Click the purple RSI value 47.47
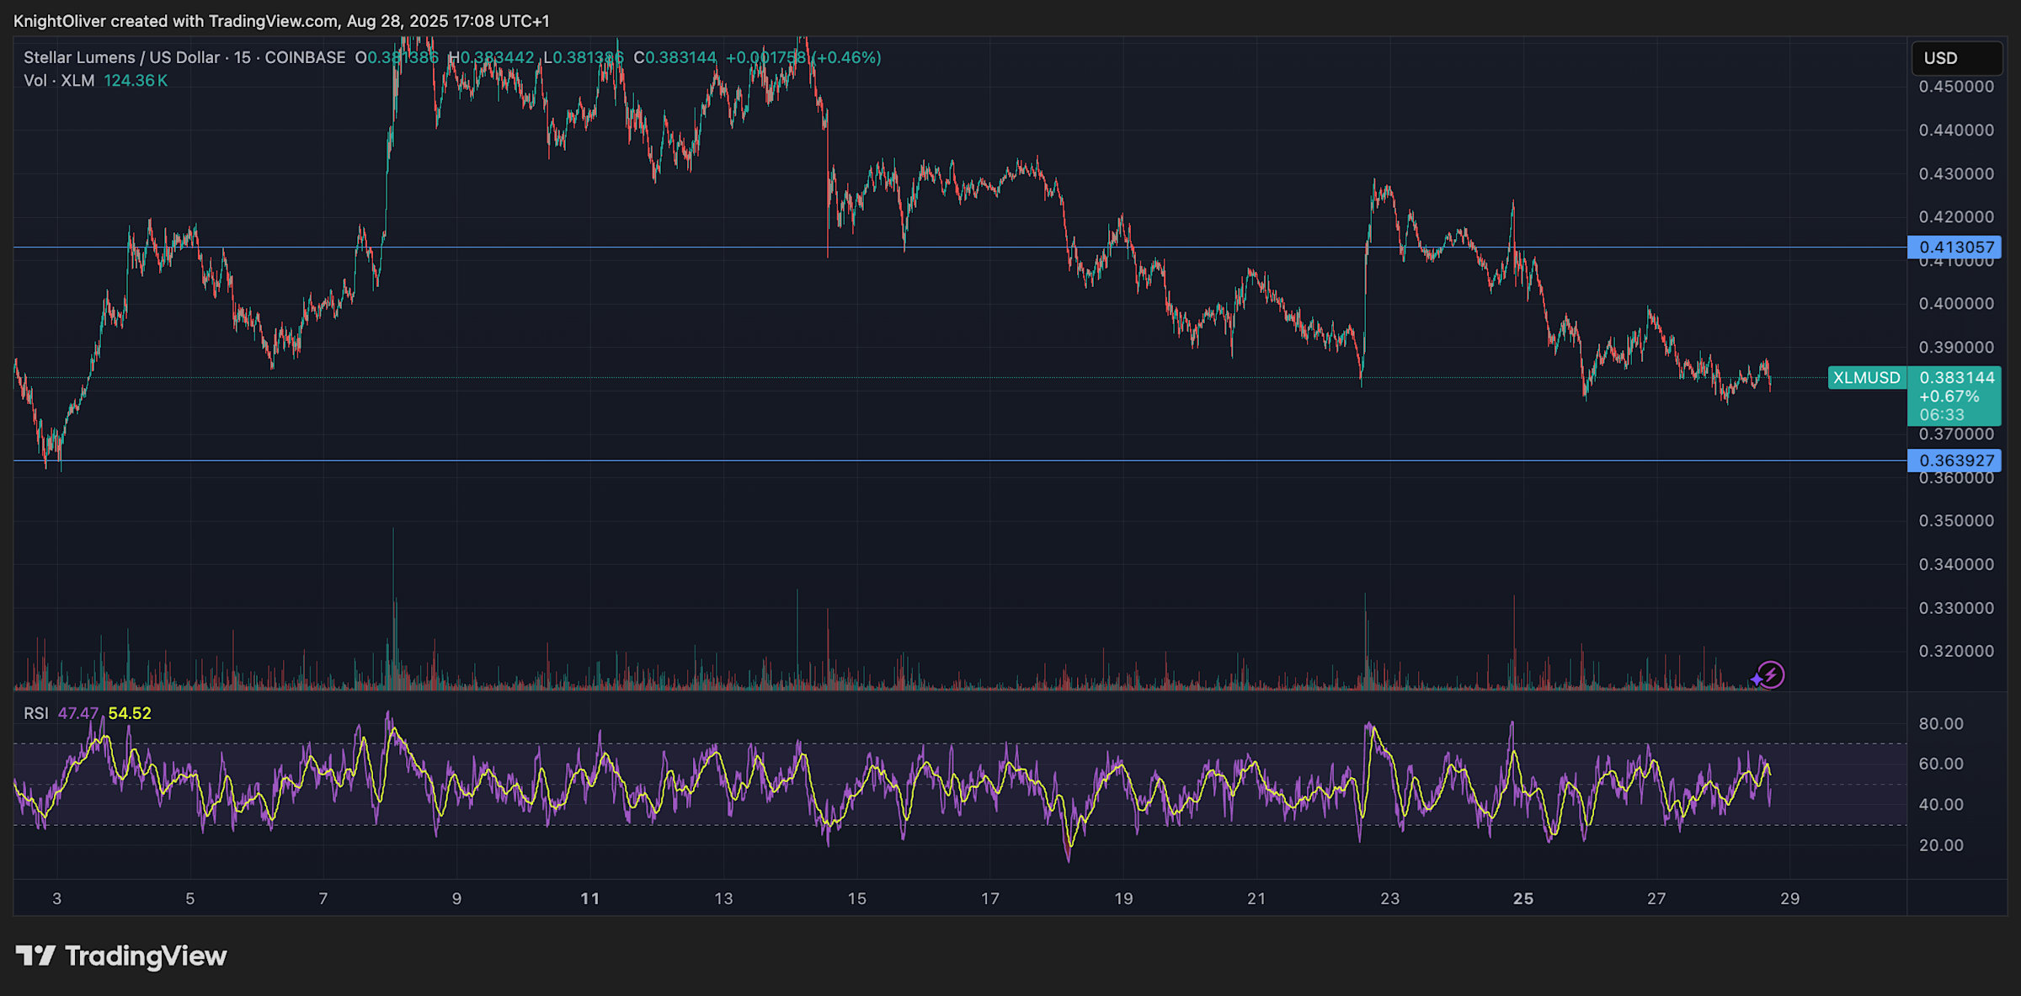The width and height of the screenshot is (2021, 996). pos(80,712)
